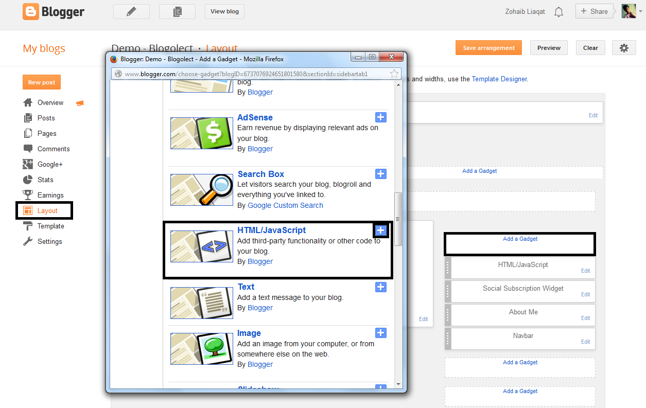Add the Image gadget plus icon
The height and width of the screenshot is (408, 646).
[x=381, y=333]
